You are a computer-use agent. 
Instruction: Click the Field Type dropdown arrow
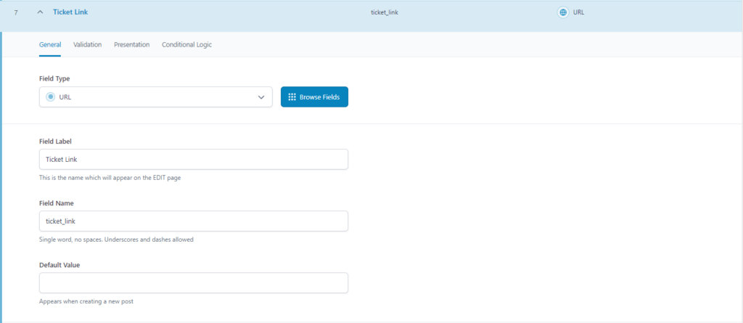pyautogui.click(x=260, y=97)
